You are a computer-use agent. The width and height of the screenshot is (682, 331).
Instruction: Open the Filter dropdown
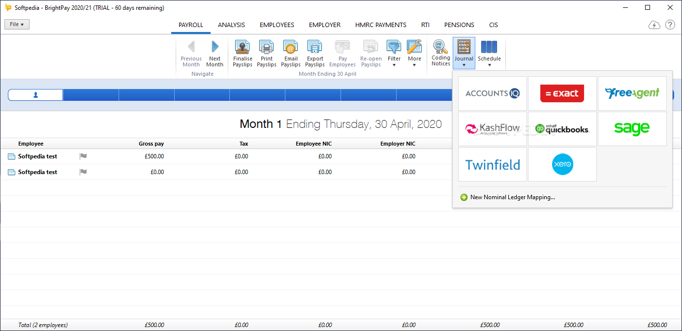click(x=394, y=54)
